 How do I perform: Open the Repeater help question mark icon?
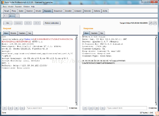(x=155, y=23)
